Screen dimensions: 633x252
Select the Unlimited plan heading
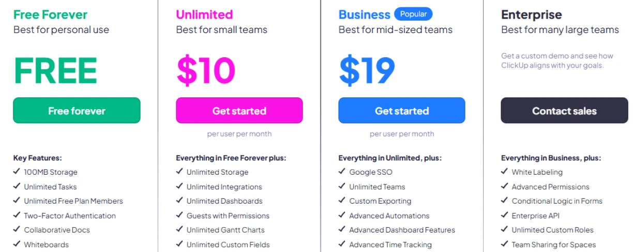pos(204,14)
